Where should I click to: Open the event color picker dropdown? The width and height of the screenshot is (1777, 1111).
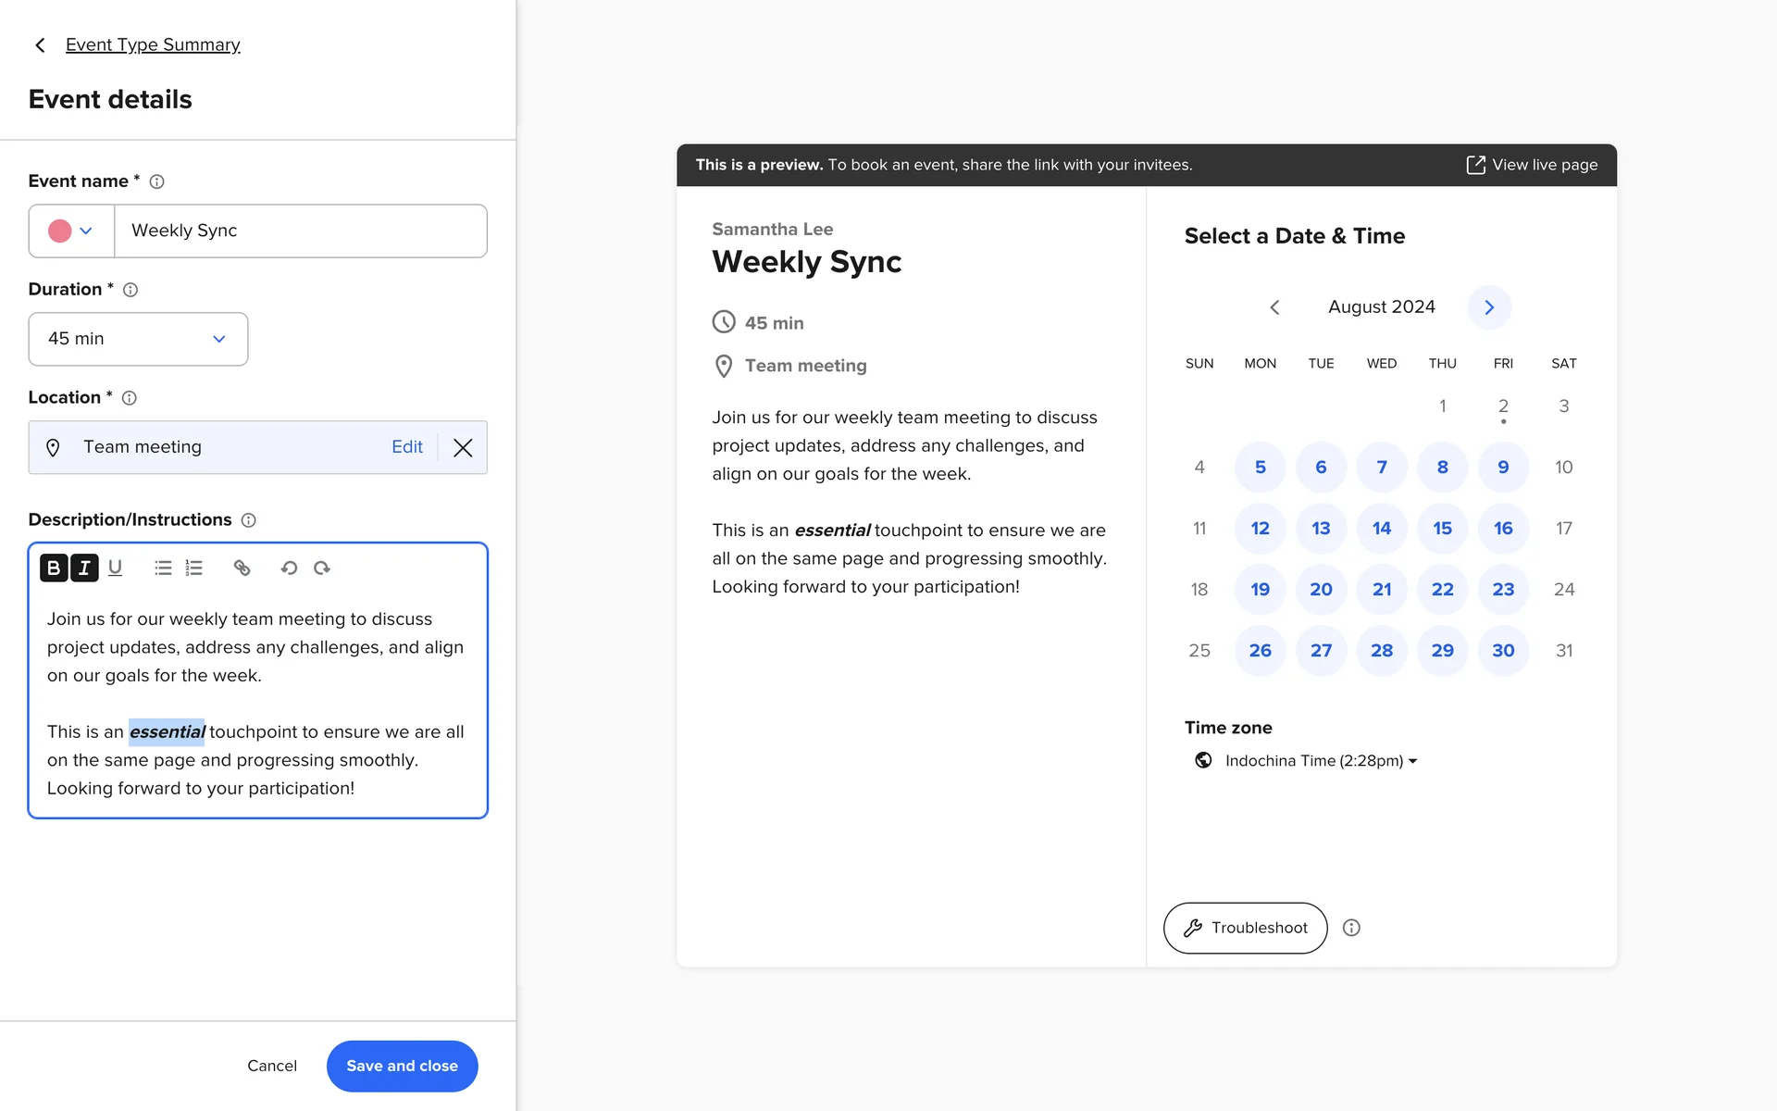click(x=72, y=231)
